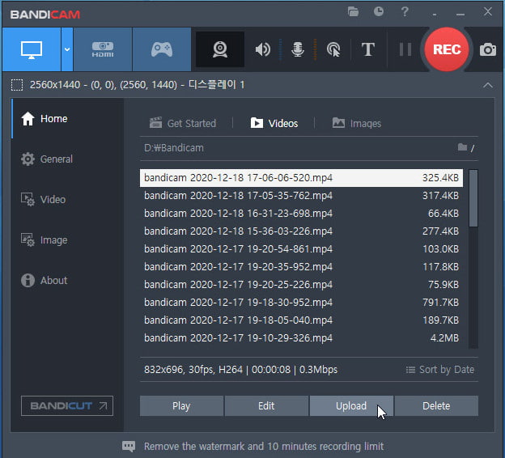Click the Edit button

[x=266, y=406]
